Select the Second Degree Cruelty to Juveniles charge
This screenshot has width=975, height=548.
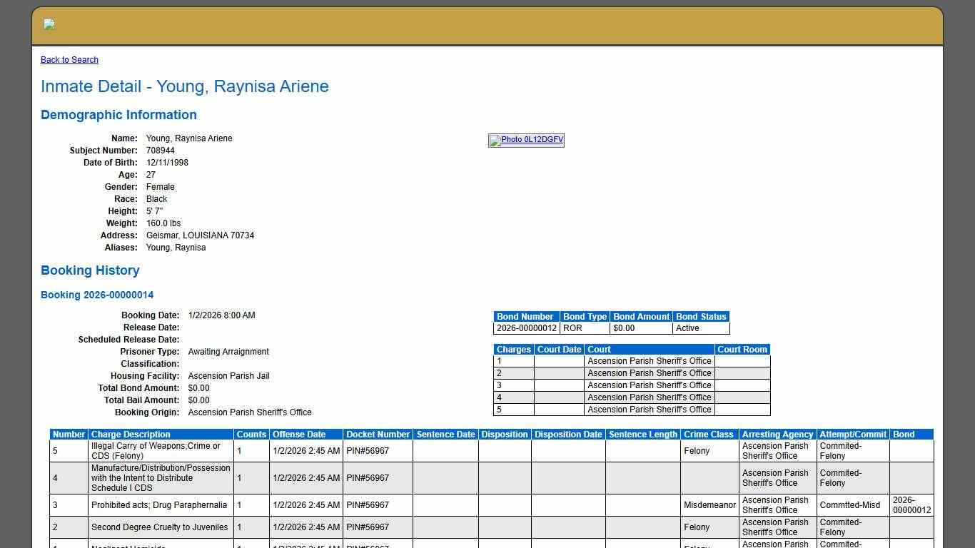[x=159, y=527]
